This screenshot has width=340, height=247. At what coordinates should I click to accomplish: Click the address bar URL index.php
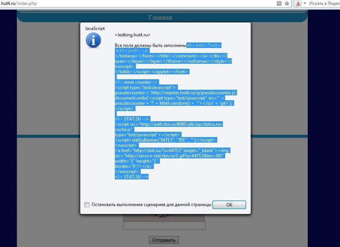[x=18, y=3]
